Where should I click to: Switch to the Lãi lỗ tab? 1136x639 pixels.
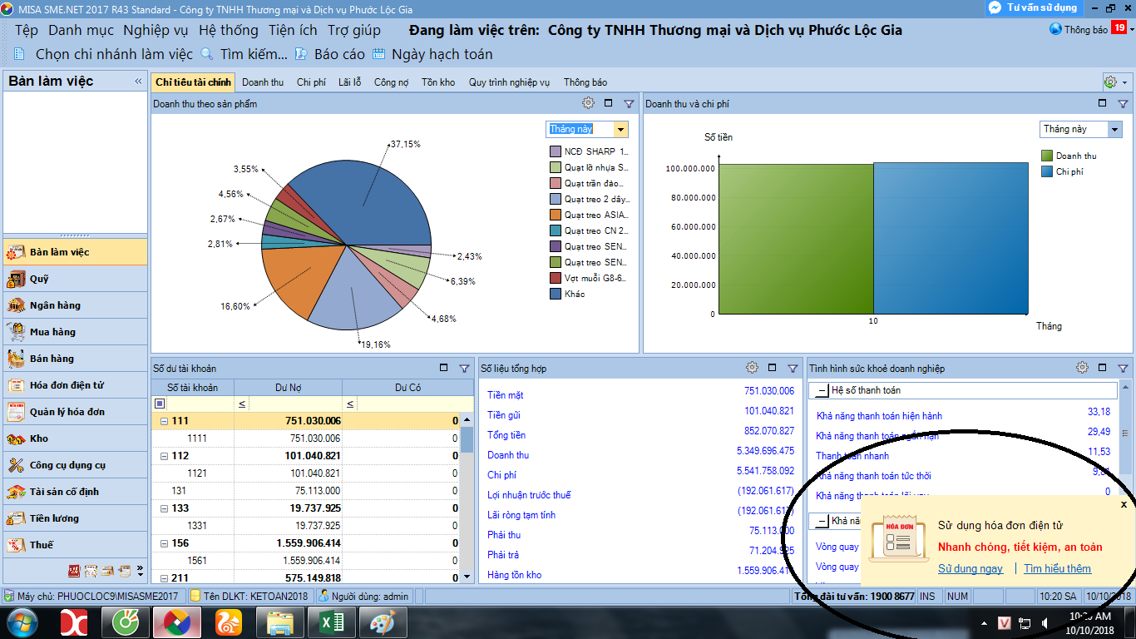tap(349, 82)
